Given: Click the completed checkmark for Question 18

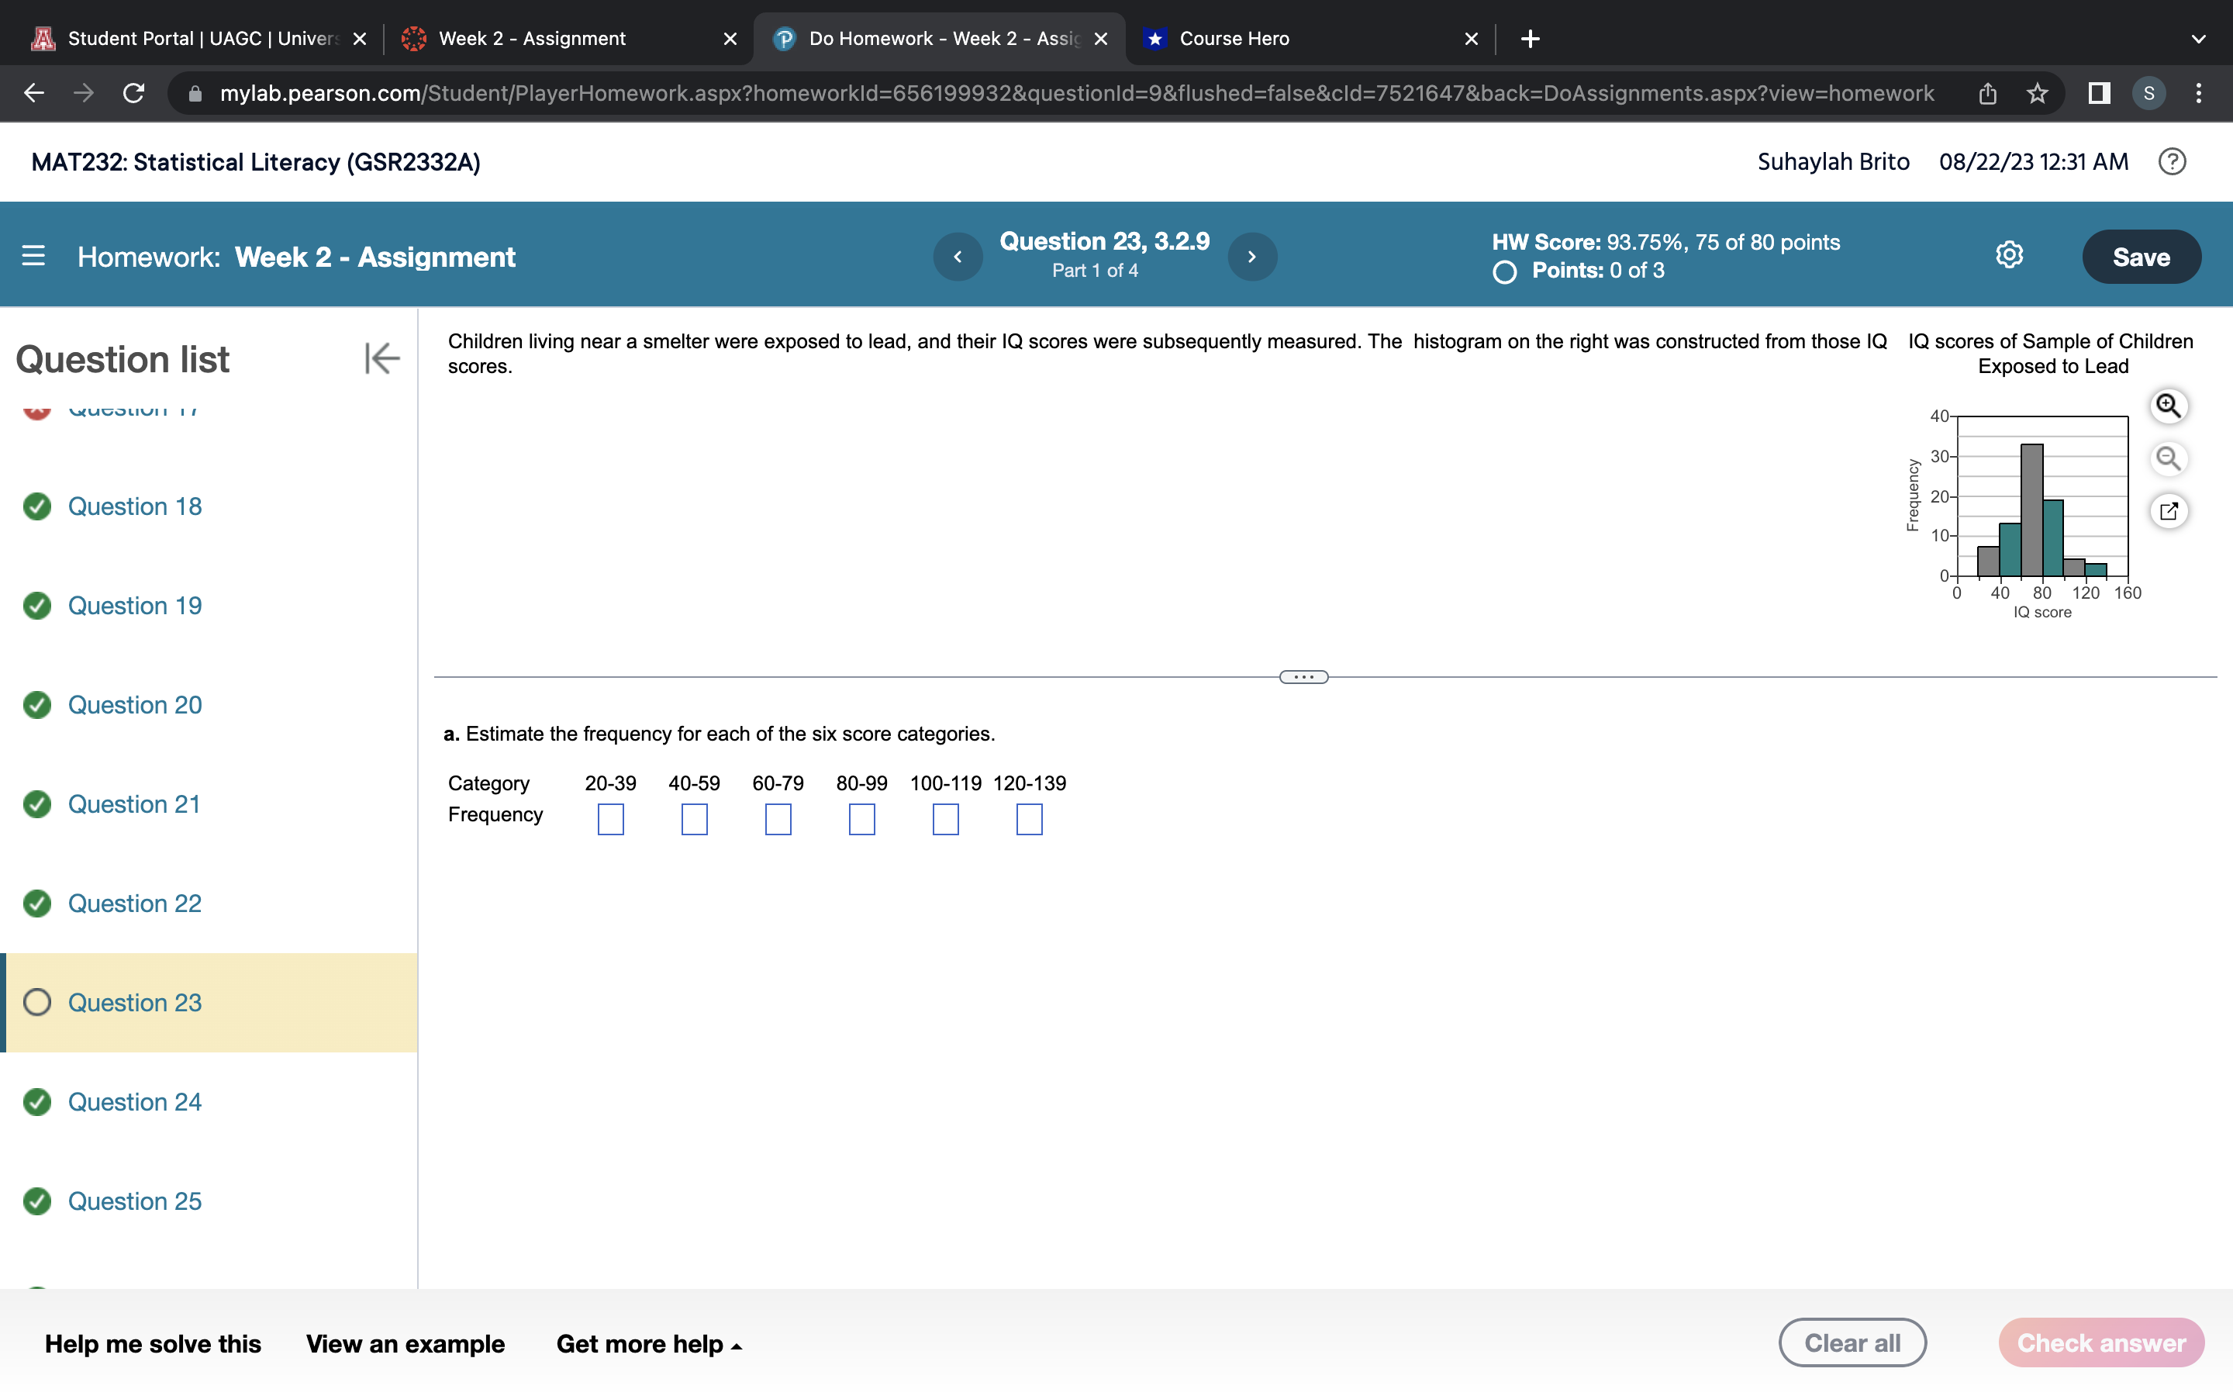Looking at the screenshot, I should (x=37, y=506).
